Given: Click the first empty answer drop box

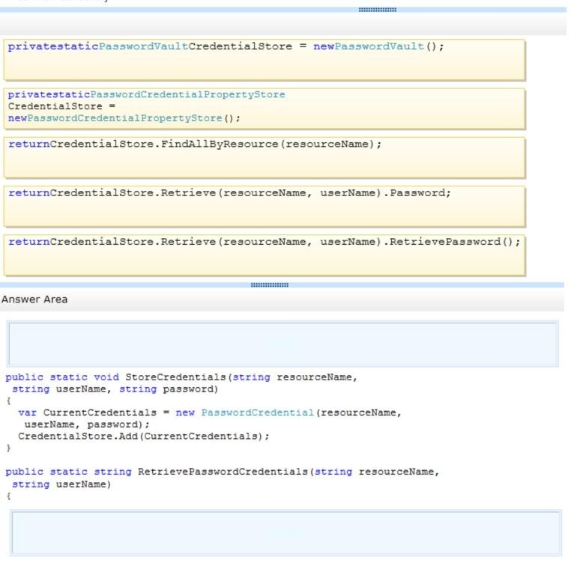Looking at the screenshot, I should click(283, 344).
